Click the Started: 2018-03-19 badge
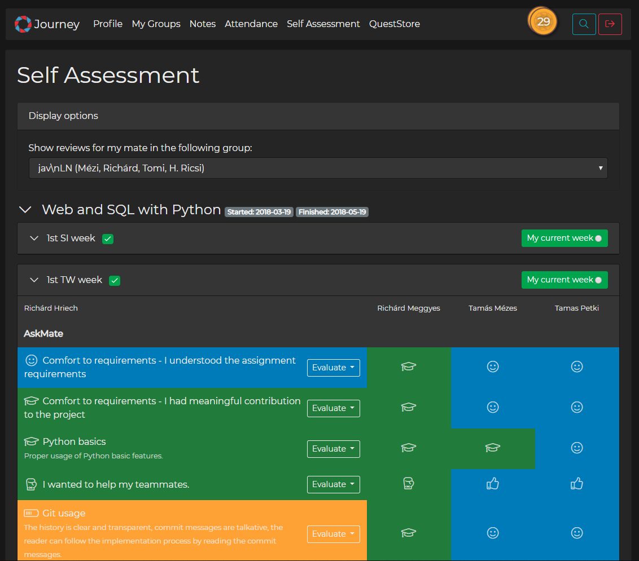Image resolution: width=639 pixels, height=561 pixels. click(259, 212)
